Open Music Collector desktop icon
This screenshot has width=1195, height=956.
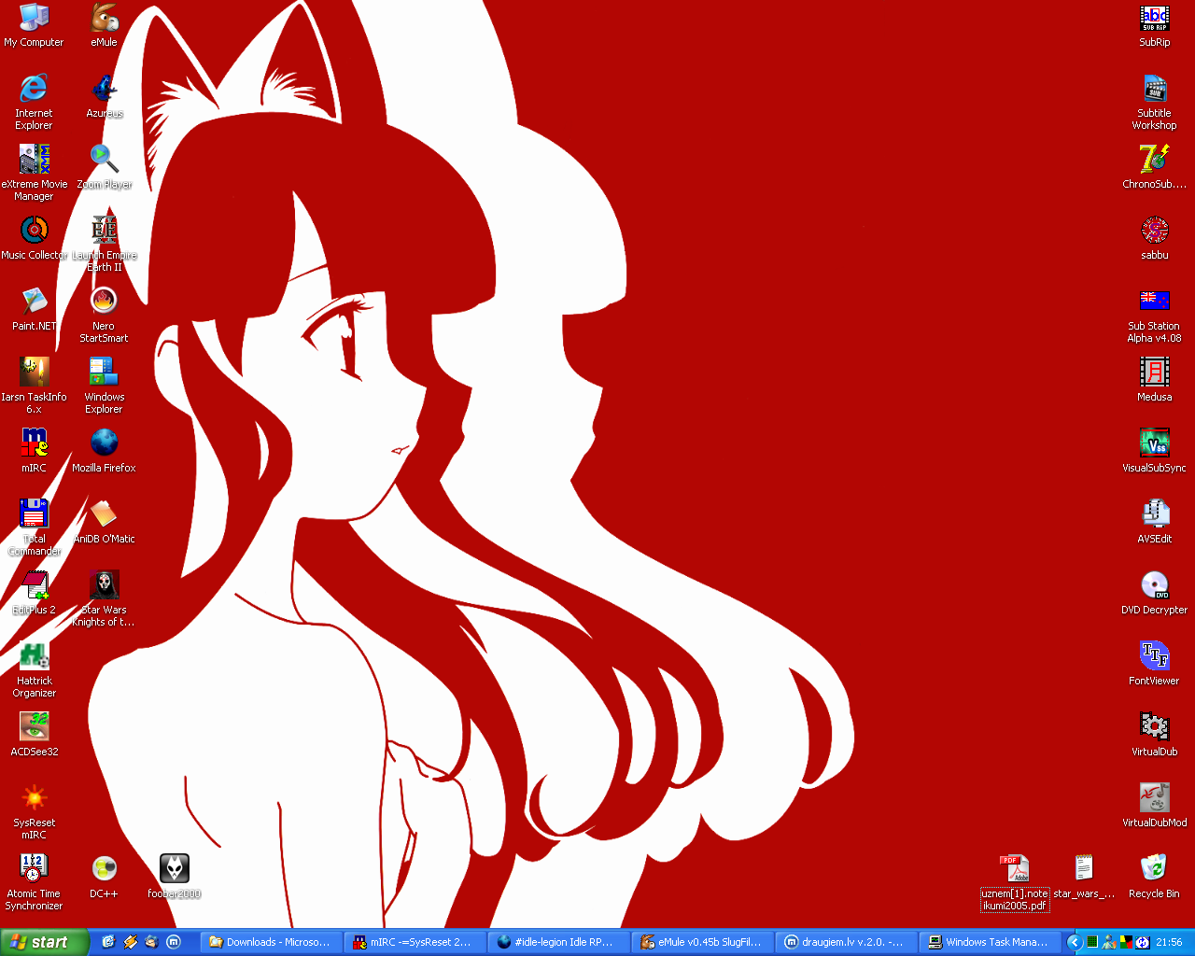(x=34, y=238)
